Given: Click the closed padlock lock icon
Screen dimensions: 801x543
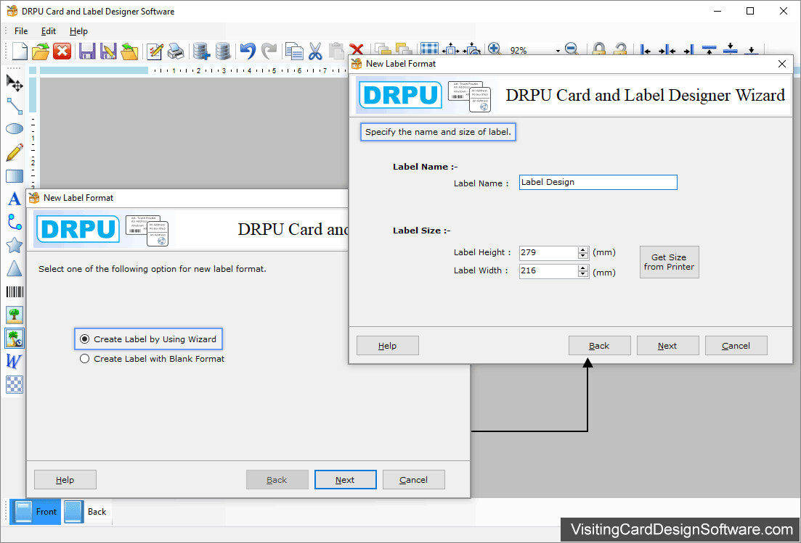Looking at the screenshot, I should click(598, 49).
